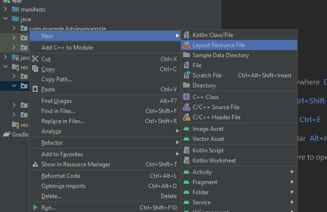Open the Refactor submenu arrow
The height and width of the screenshot is (212, 327).
tap(177, 142)
